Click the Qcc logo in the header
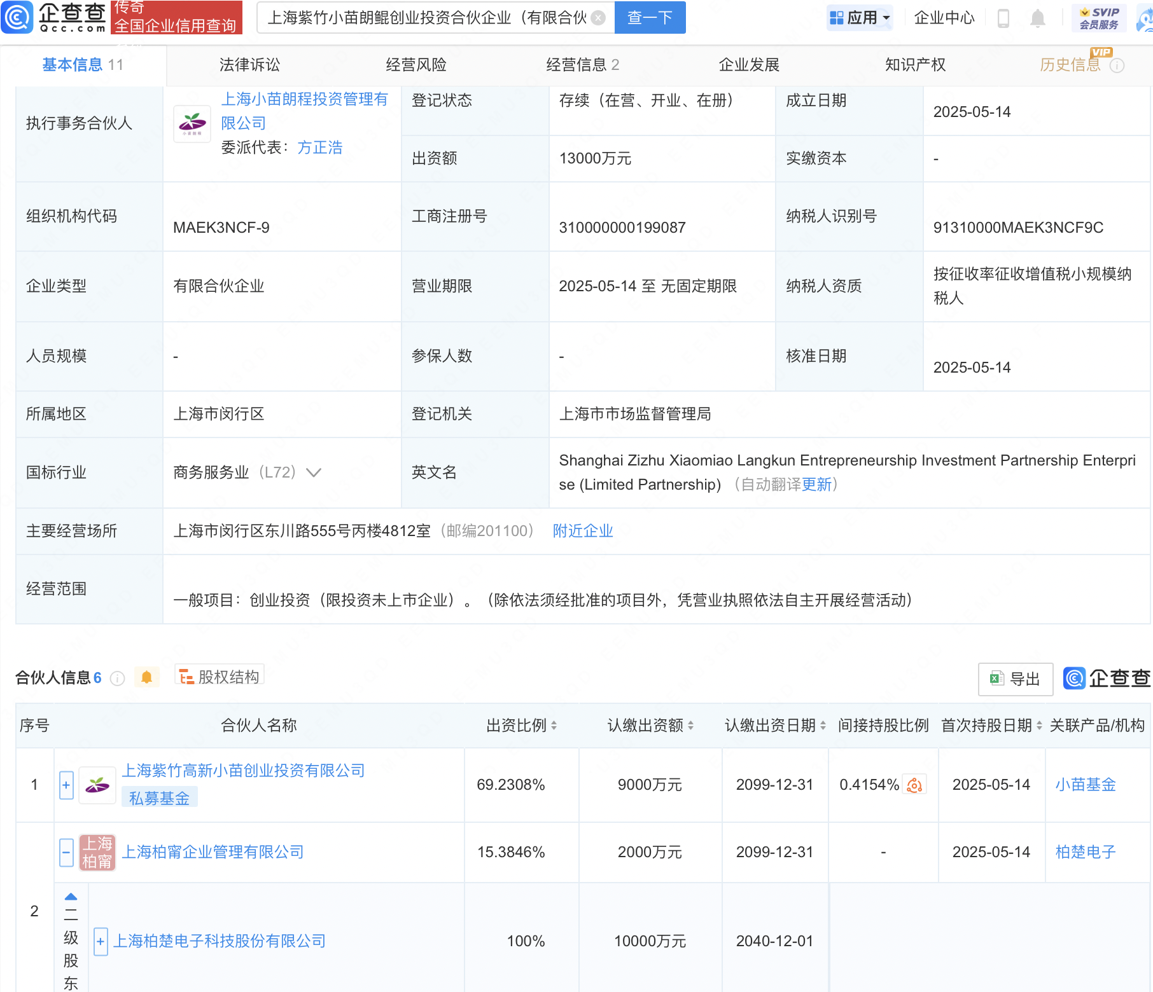 [55, 17]
